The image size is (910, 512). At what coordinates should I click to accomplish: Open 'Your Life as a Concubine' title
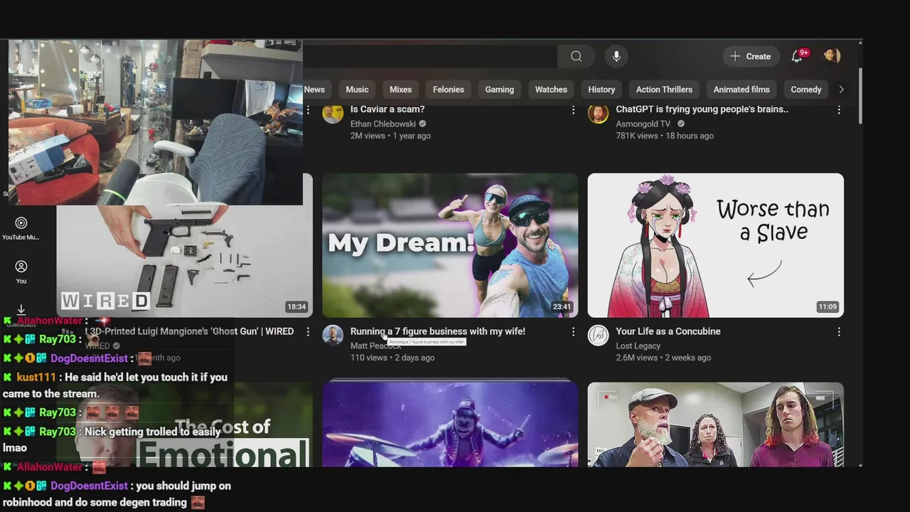coord(668,331)
